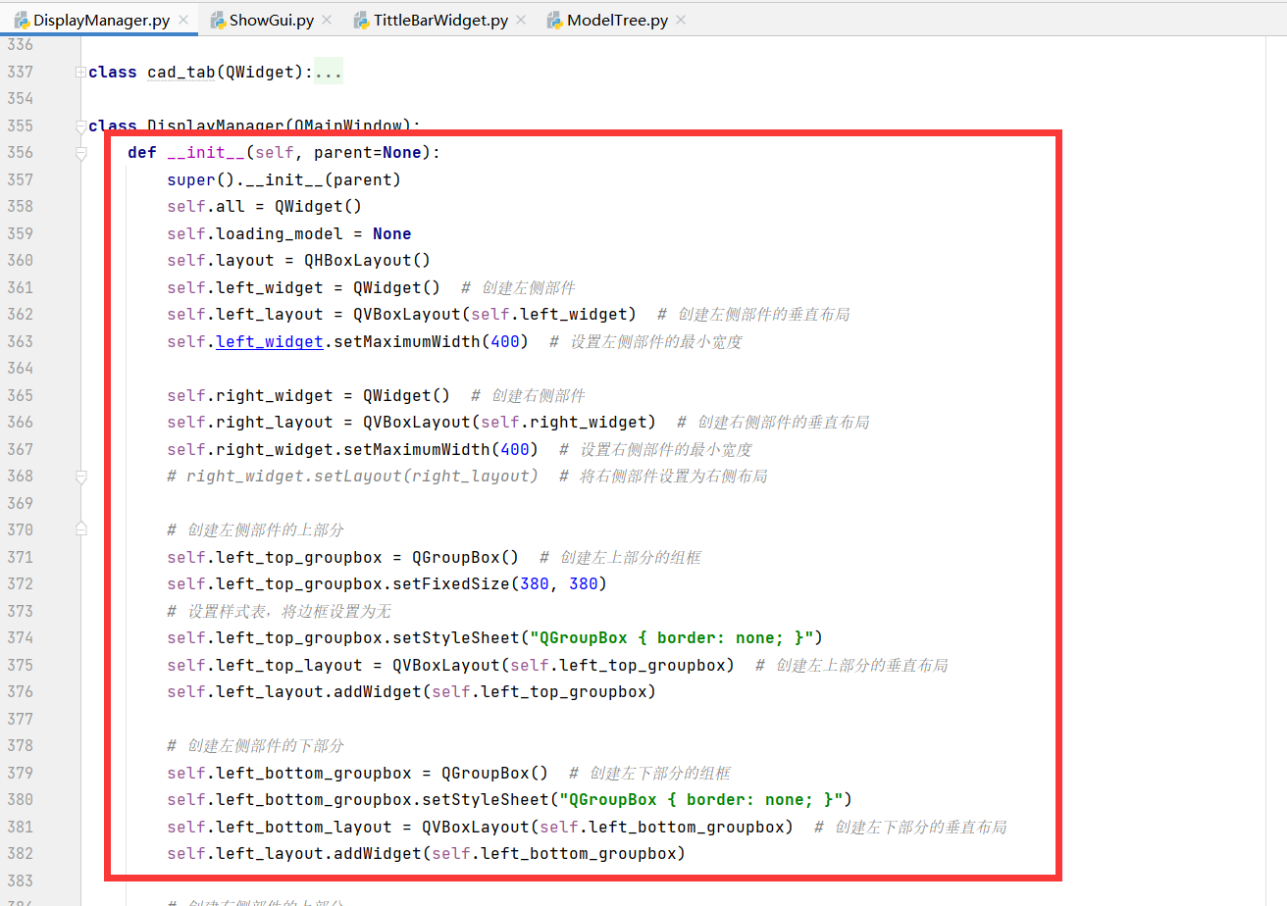
Task: Collapse the DisplayManager class at line 355
Action: pos(80,126)
